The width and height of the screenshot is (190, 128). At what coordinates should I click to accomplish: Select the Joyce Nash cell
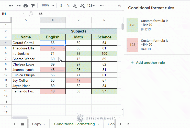tap(26, 86)
